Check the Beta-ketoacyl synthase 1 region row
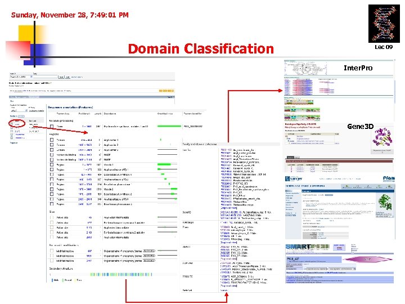 pyautogui.click(x=52, y=175)
